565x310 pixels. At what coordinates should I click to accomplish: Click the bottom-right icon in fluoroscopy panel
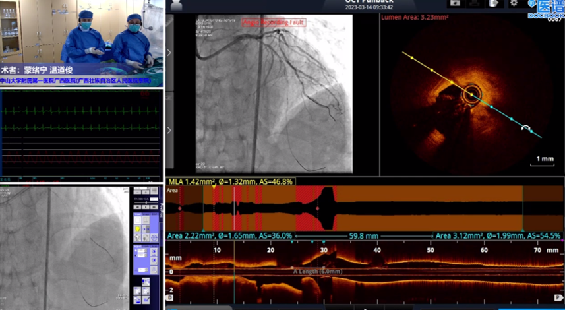pyautogui.click(x=146, y=300)
